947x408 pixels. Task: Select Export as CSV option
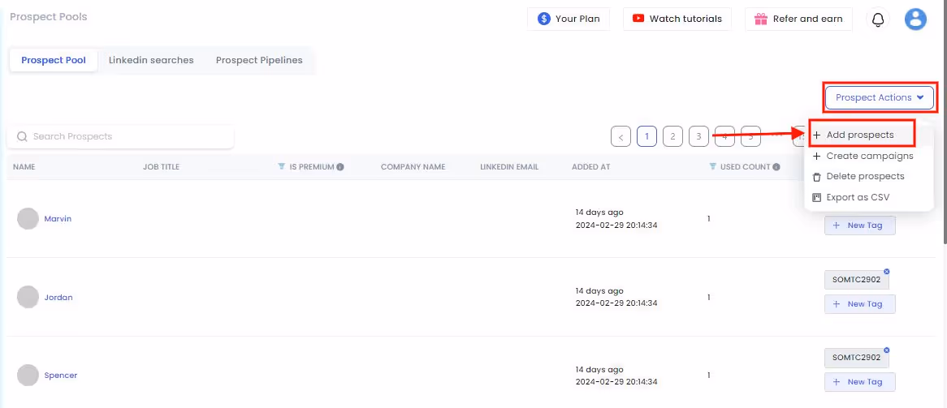tap(851, 197)
